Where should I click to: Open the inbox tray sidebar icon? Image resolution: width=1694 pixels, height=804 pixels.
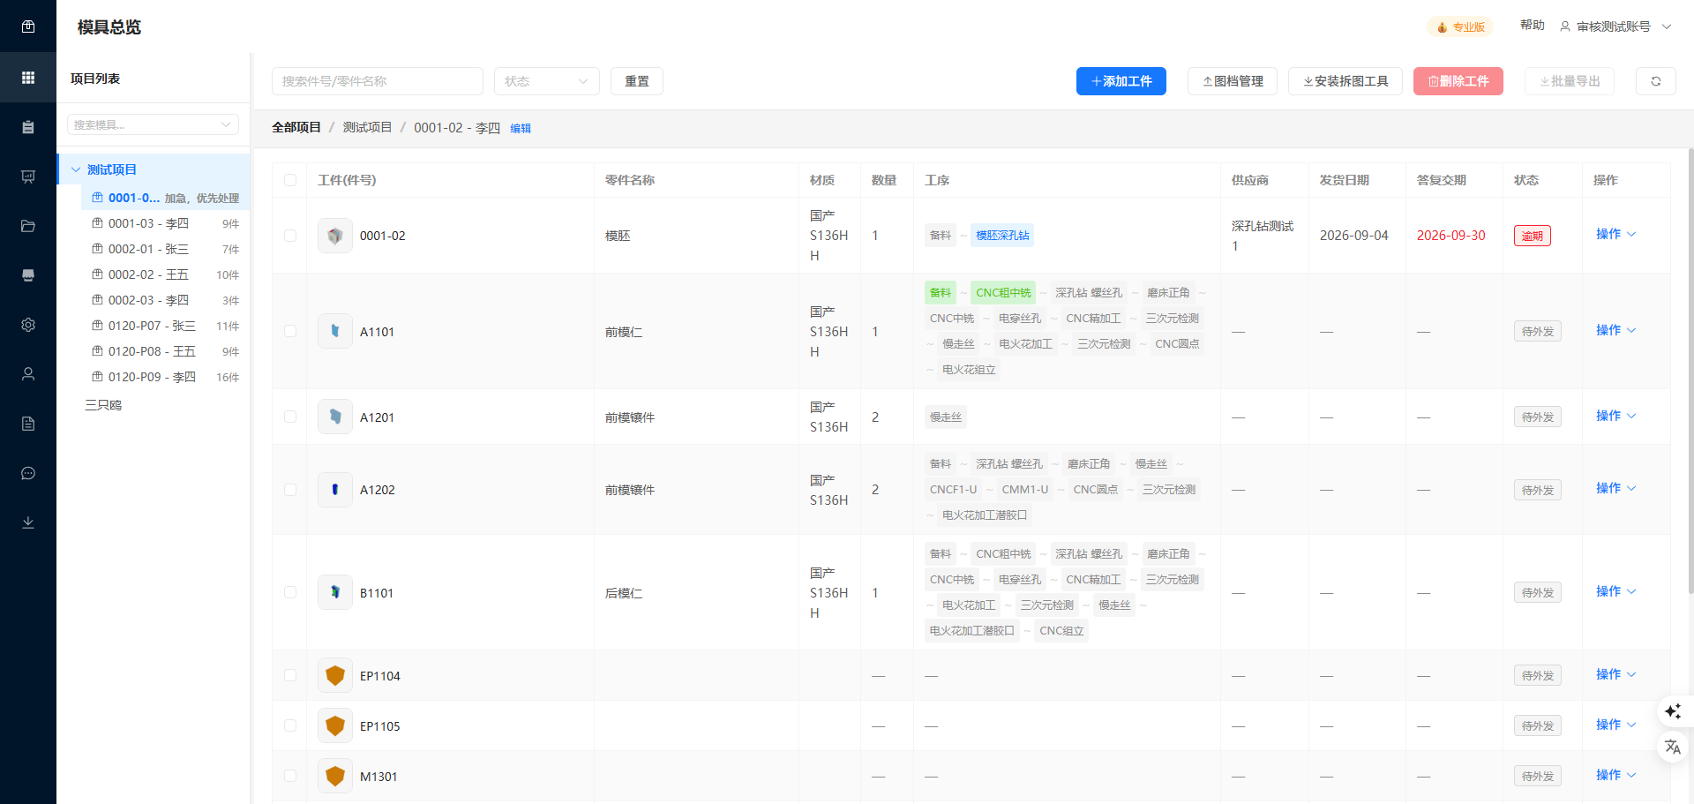(28, 275)
